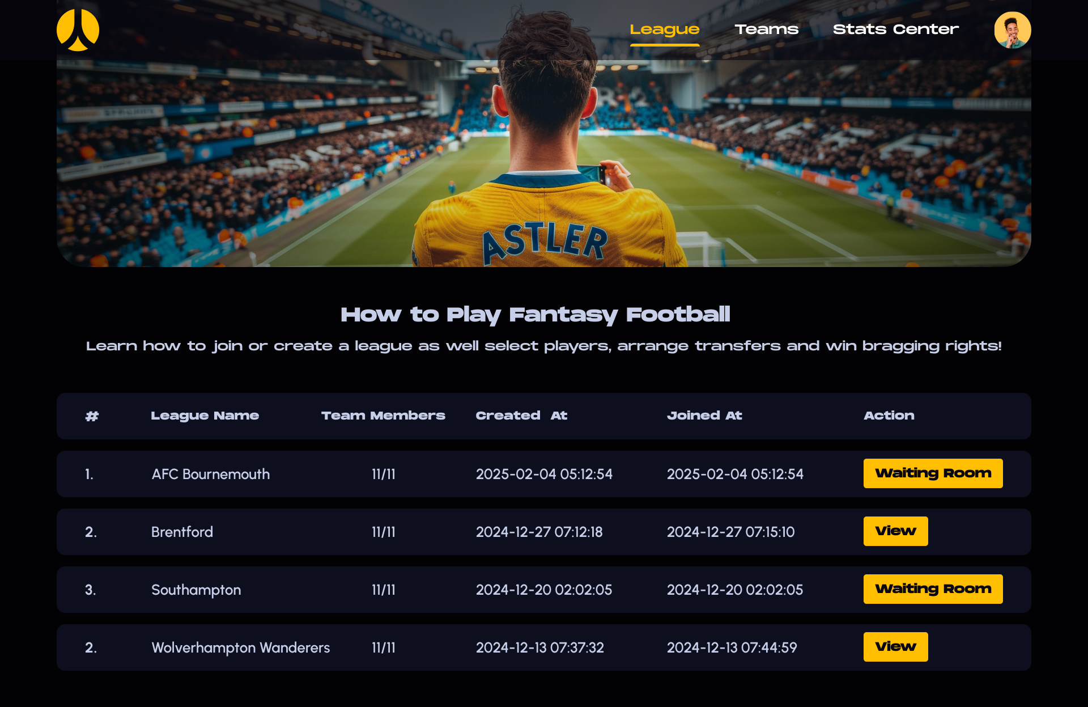1088x707 pixels.
Task: Click the Action column header
Action: 889,416
